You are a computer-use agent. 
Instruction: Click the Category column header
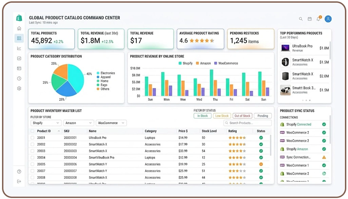151,131
